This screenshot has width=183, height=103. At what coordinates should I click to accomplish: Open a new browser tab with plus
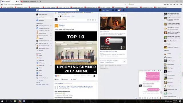click(x=40, y=1)
